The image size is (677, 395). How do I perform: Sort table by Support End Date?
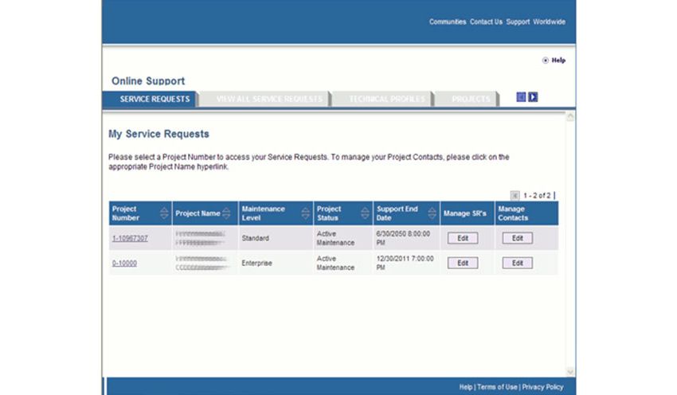coord(431,213)
